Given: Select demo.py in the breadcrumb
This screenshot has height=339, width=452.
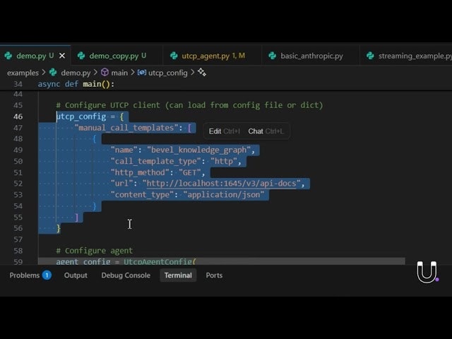Looking at the screenshot, I should pos(76,73).
